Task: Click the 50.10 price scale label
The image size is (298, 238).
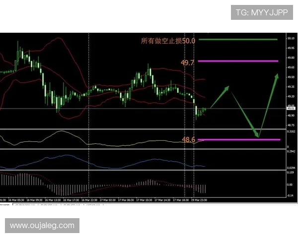Action: pyautogui.click(x=292, y=38)
